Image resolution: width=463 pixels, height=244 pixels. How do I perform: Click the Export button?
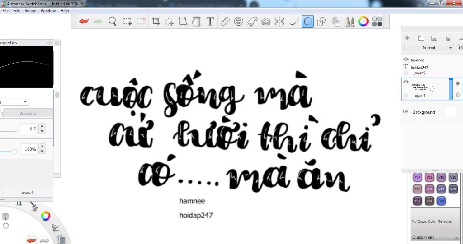(28, 193)
